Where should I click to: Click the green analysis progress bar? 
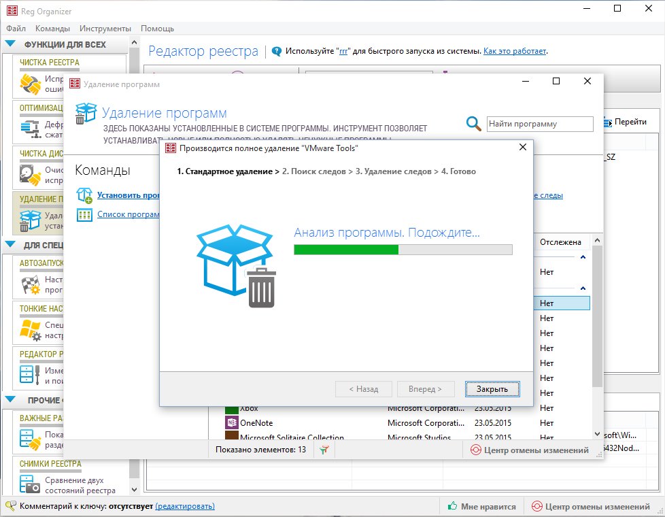pos(403,250)
